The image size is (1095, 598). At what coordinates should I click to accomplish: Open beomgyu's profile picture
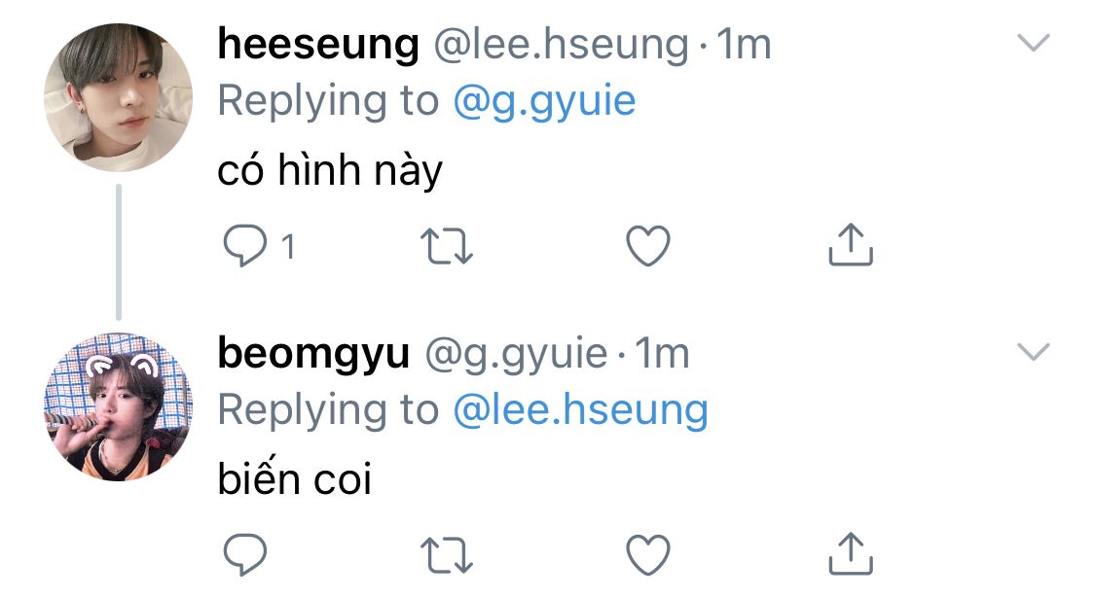[x=119, y=406]
